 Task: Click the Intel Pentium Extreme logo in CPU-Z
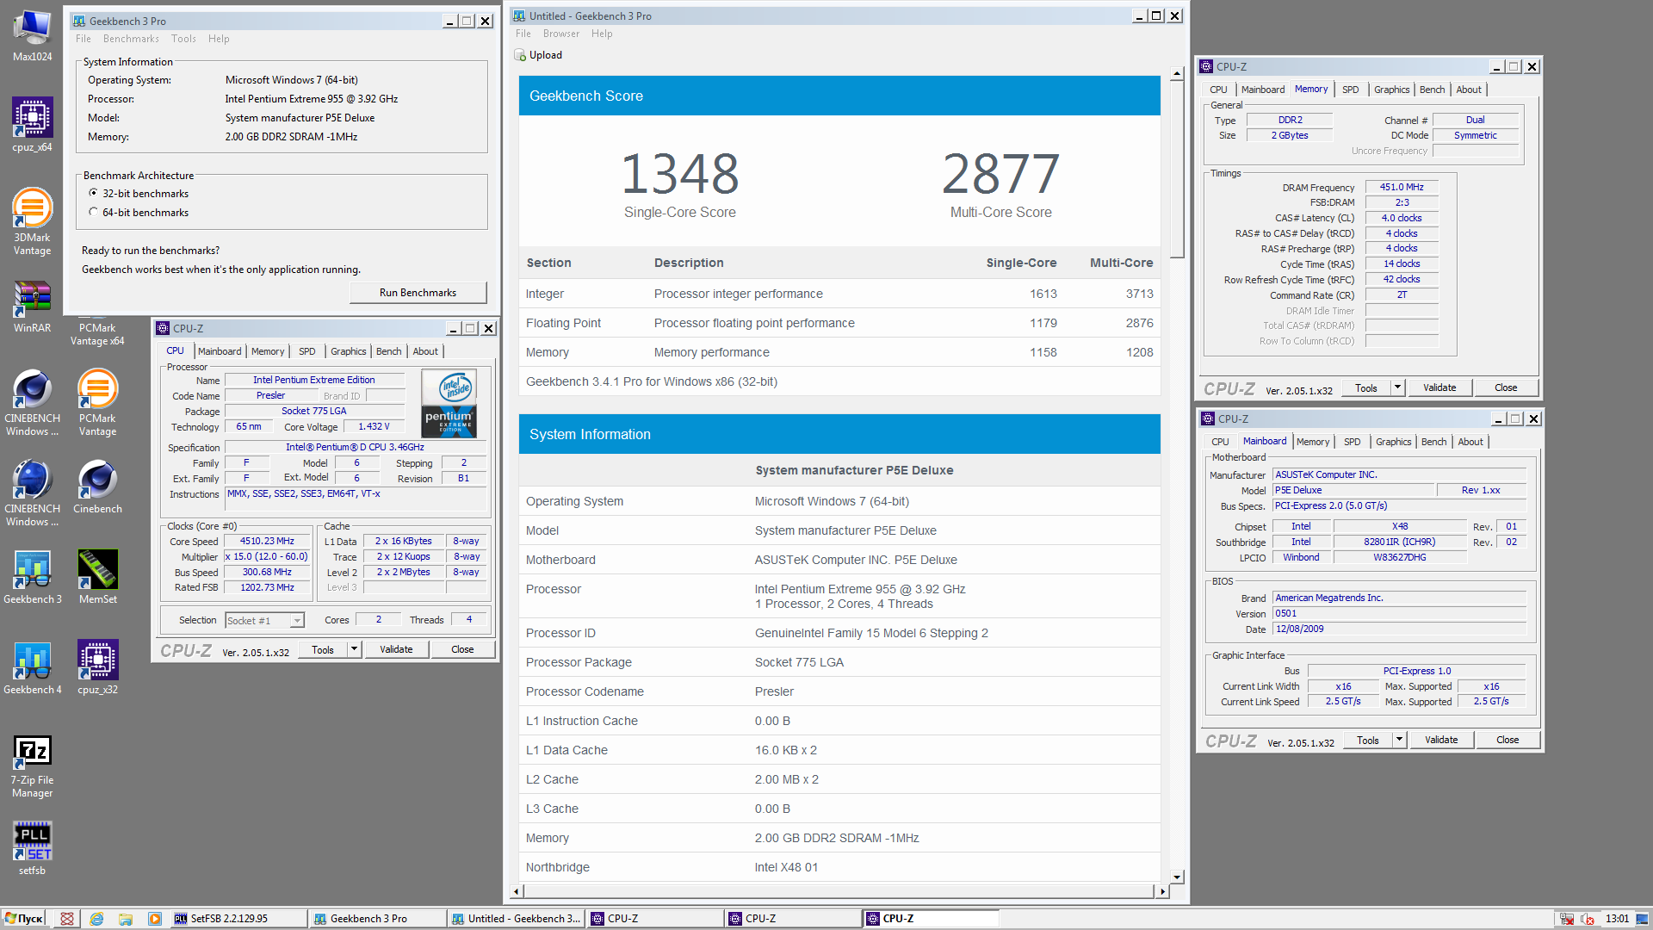click(x=449, y=404)
